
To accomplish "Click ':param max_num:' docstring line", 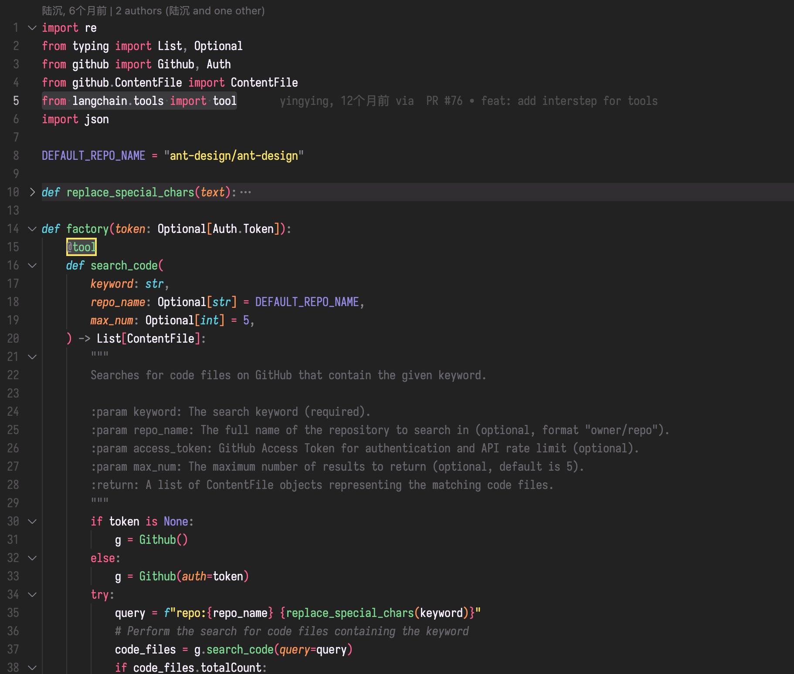I will tap(337, 467).
